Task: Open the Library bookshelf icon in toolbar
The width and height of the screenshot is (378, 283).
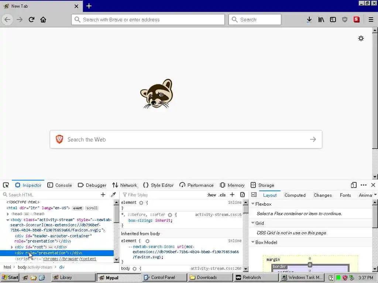Action: (321, 20)
